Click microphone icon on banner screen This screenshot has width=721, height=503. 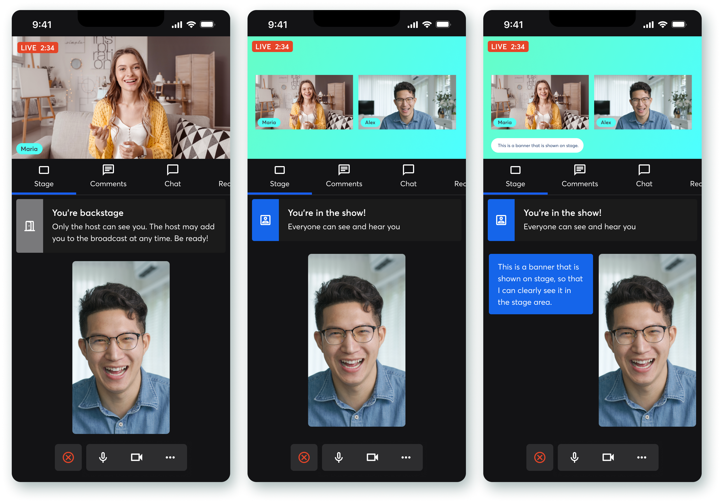[x=574, y=457]
